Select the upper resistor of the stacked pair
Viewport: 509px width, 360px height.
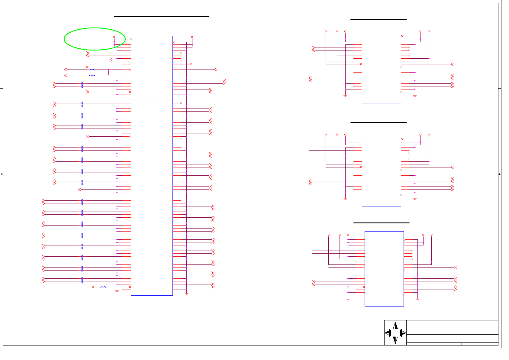pos(92,70)
